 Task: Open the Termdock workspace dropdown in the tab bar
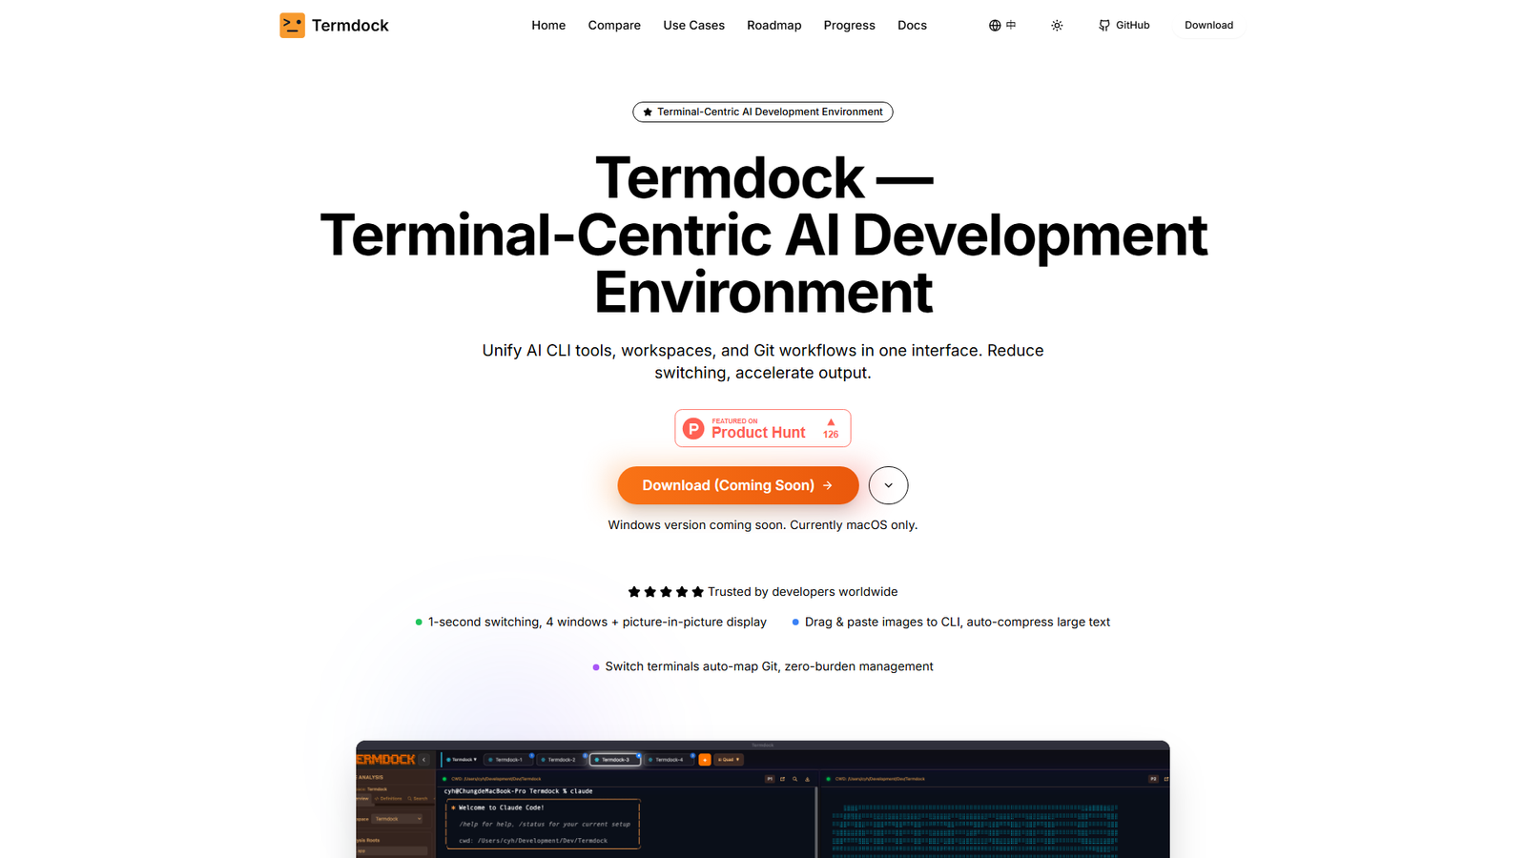pos(462,759)
